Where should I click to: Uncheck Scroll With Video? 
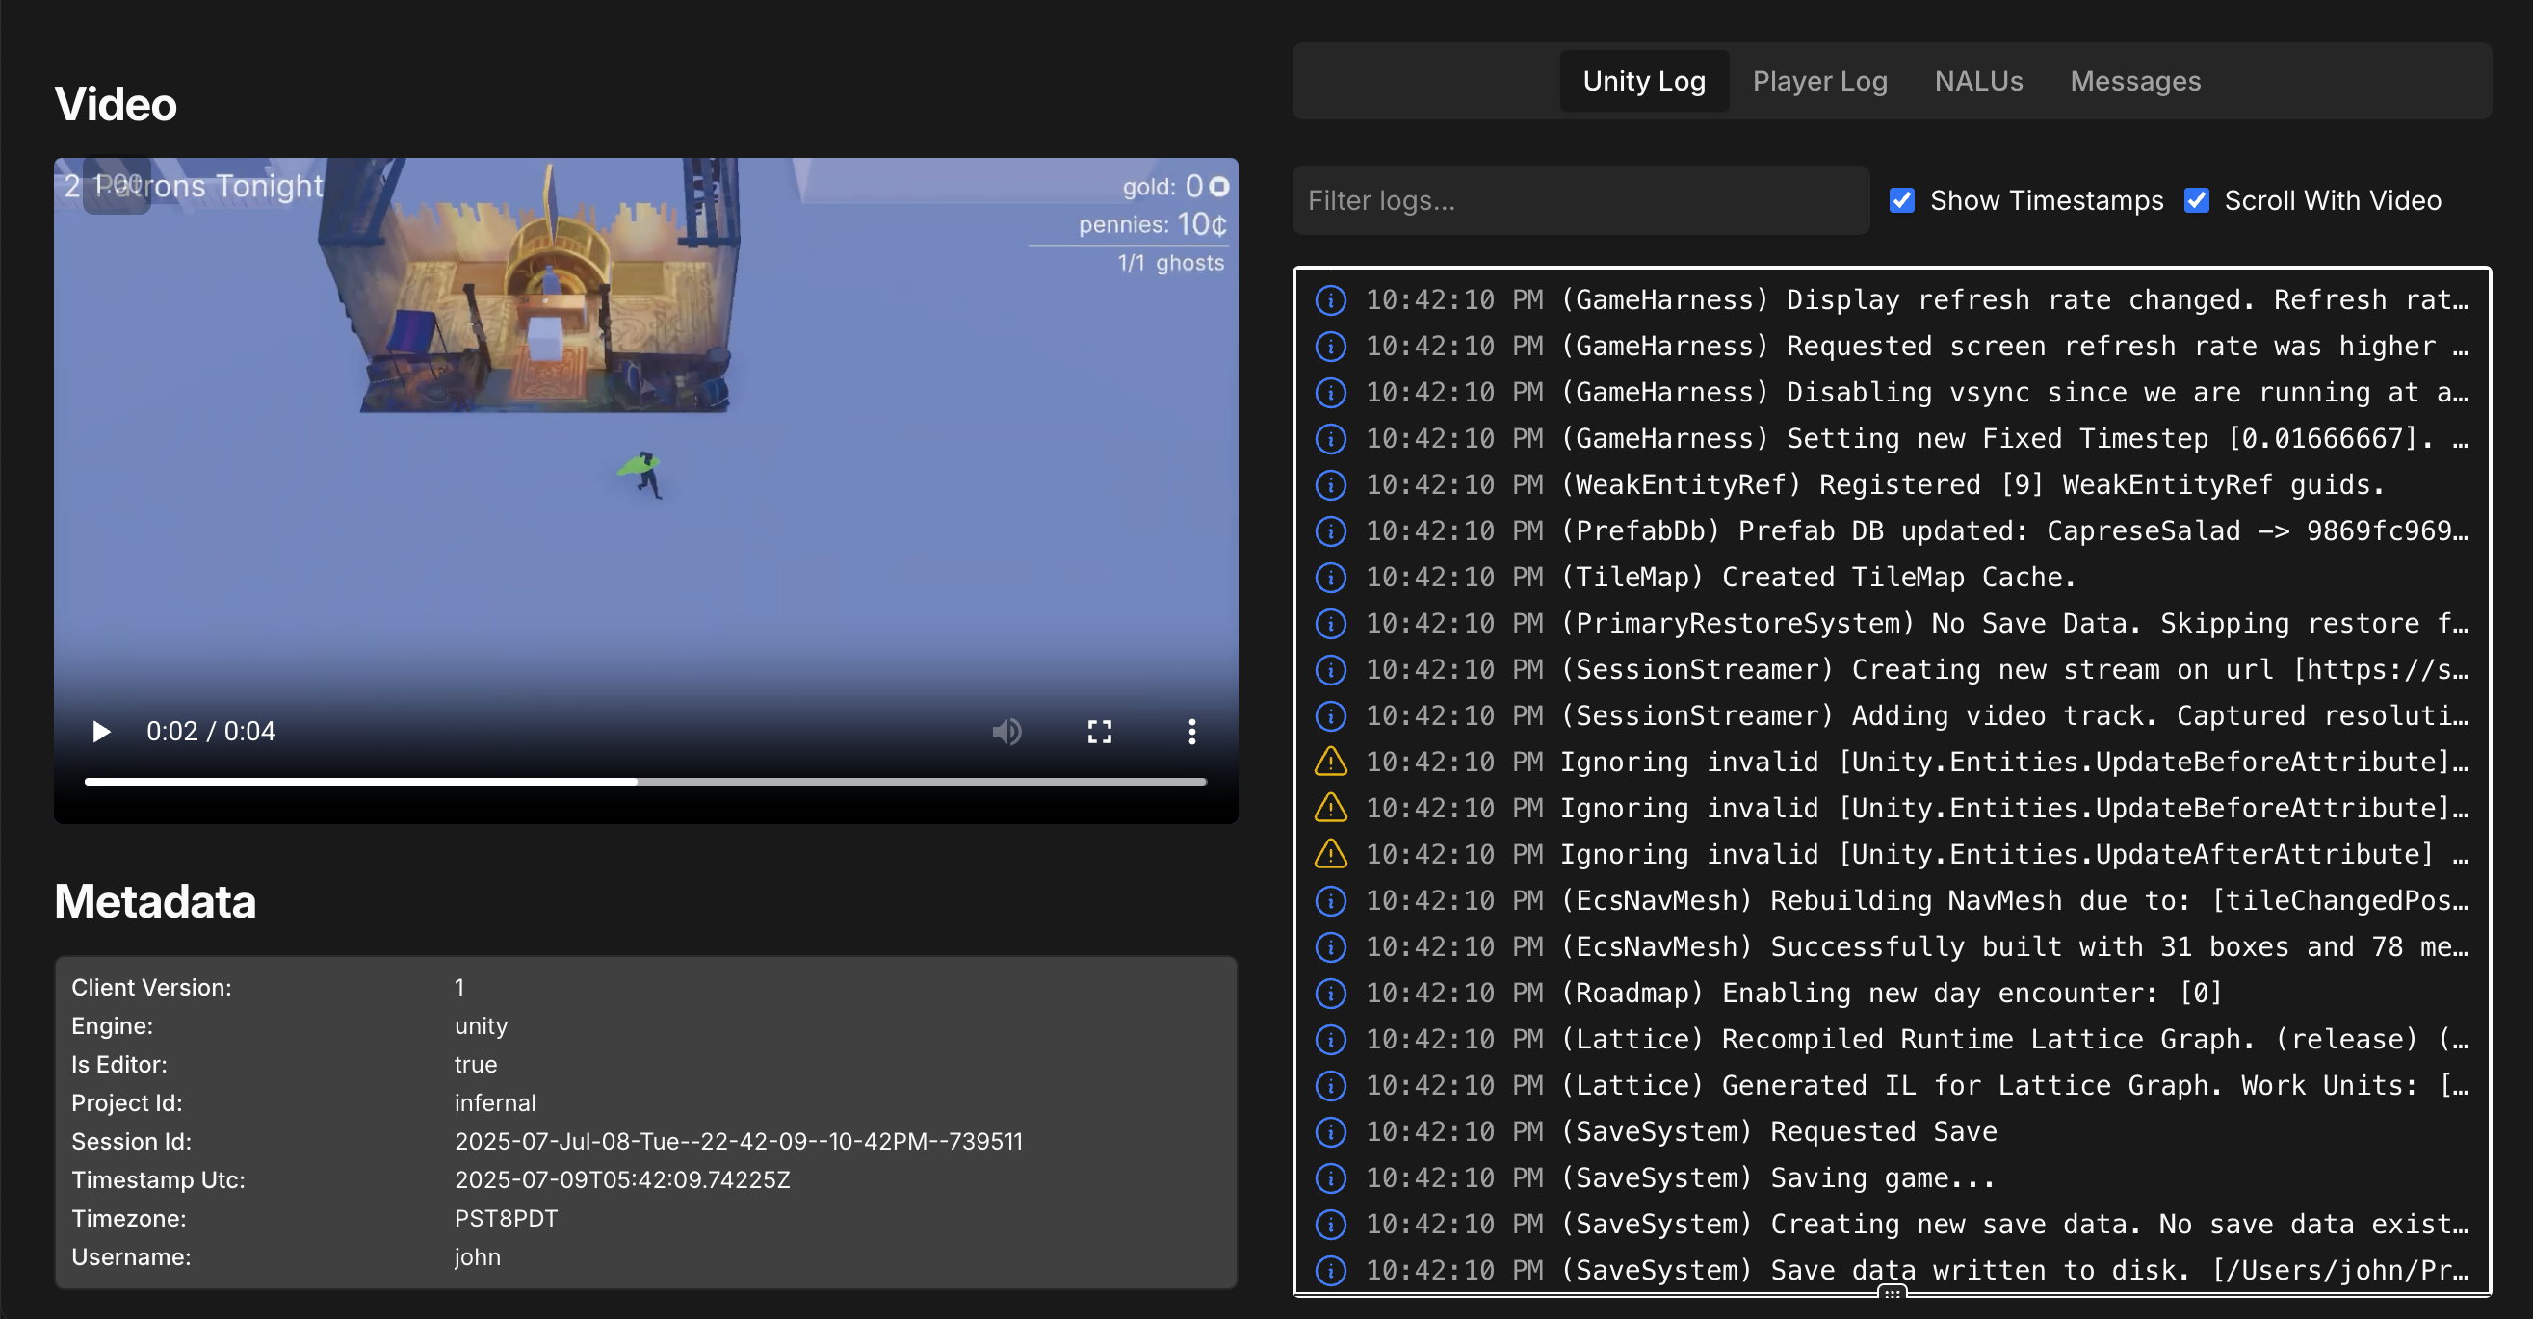(2198, 200)
